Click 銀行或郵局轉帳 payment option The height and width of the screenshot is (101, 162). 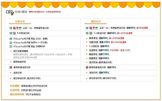[21, 51]
